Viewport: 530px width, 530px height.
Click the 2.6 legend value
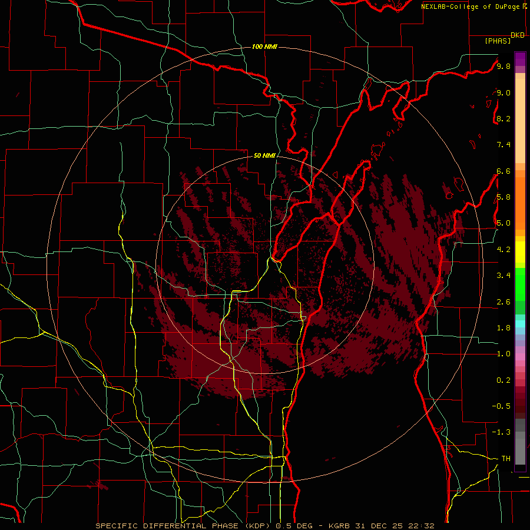pyautogui.click(x=503, y=302)
